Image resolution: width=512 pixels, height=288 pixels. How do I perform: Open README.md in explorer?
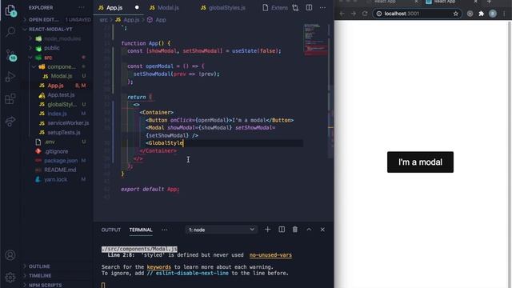click(x=58, y=170)
